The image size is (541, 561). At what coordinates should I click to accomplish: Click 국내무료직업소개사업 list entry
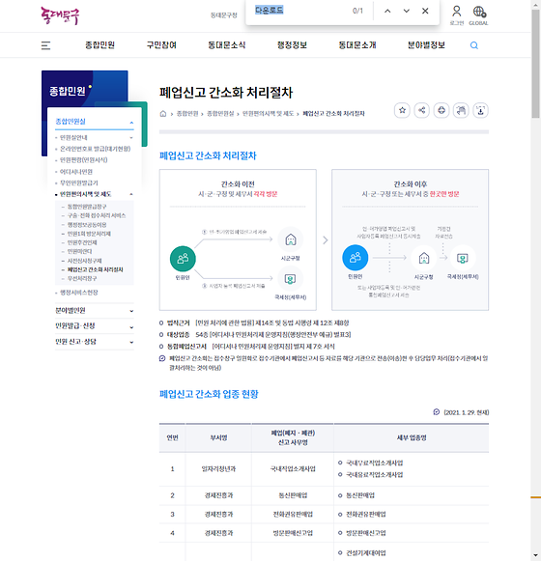point(374,463)
